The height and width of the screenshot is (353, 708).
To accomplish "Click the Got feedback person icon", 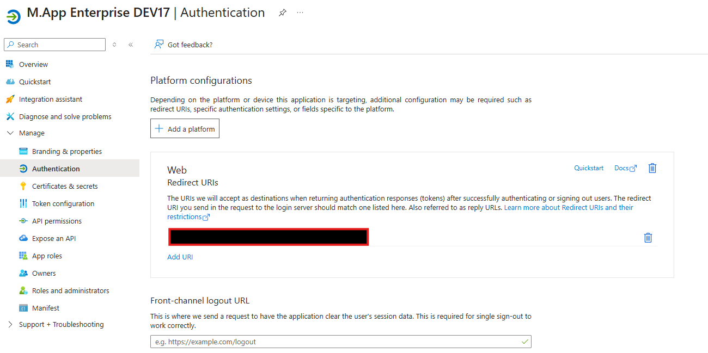I will [159, 45].
